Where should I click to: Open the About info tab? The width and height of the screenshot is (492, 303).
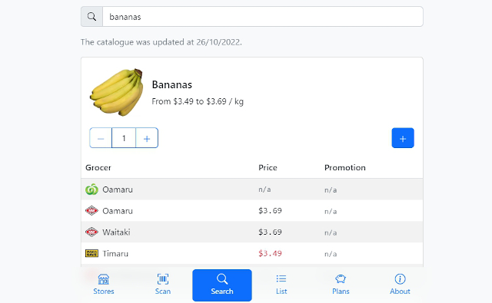coord(400,285)
